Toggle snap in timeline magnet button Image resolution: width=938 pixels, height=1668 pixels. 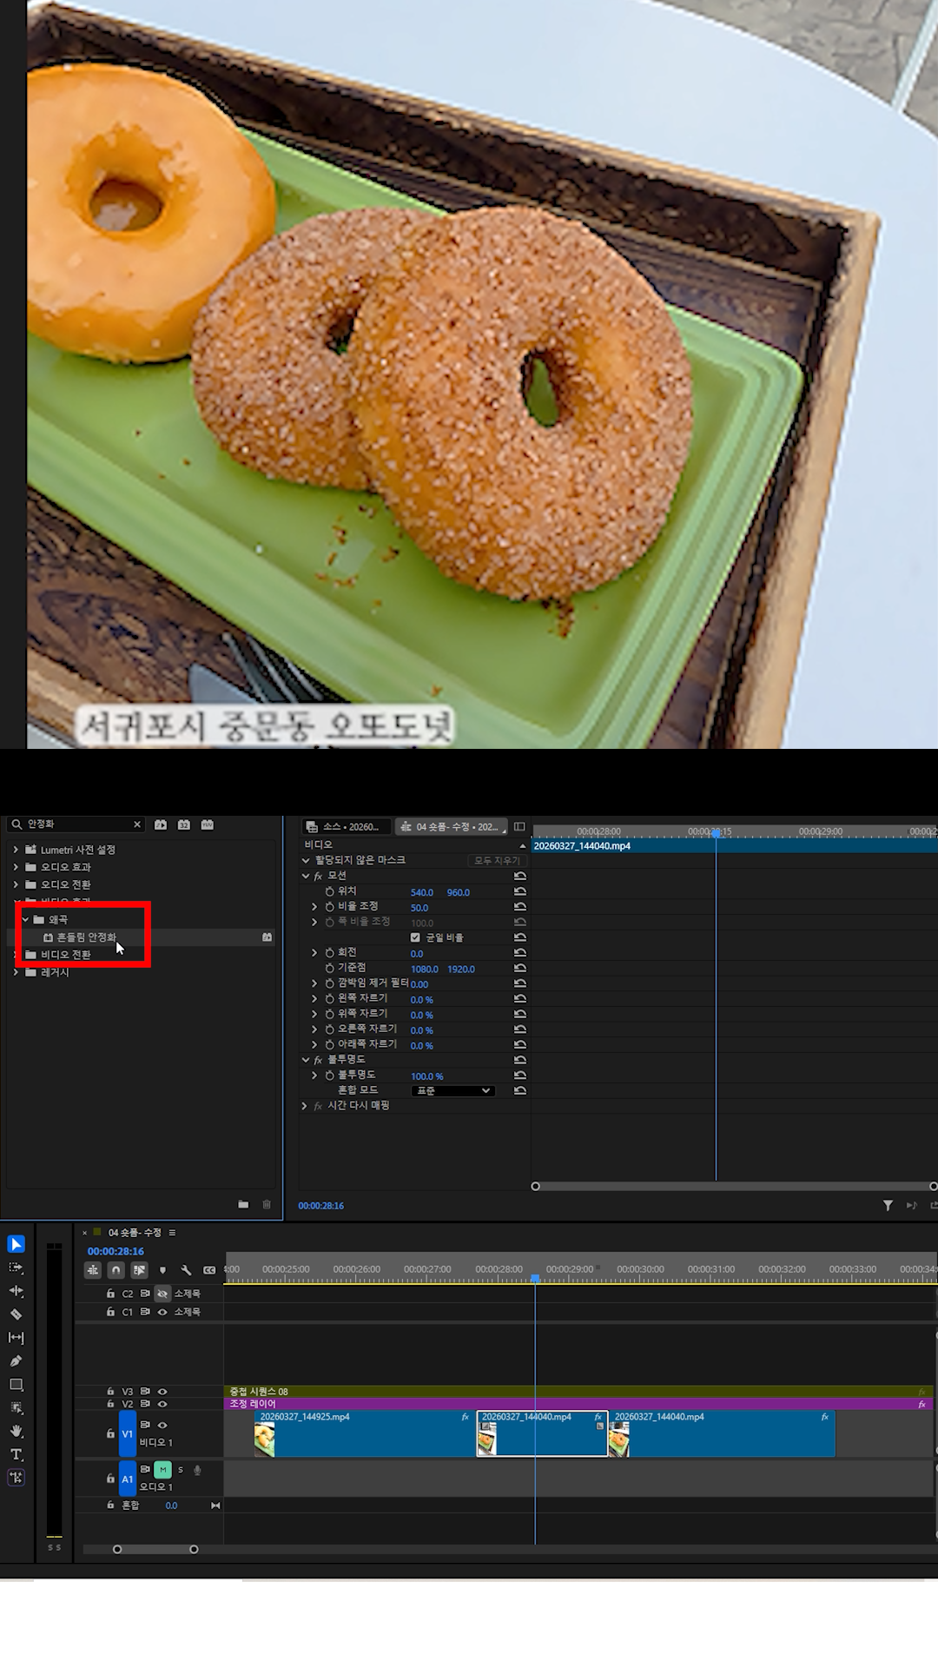(116, 1270)
